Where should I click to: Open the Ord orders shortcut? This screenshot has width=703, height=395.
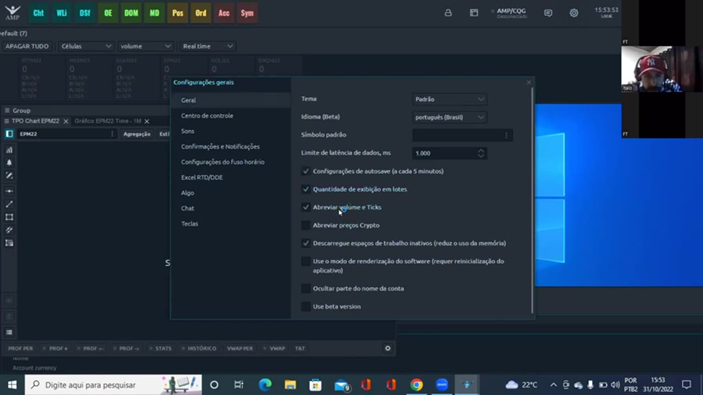coord(201,13)
